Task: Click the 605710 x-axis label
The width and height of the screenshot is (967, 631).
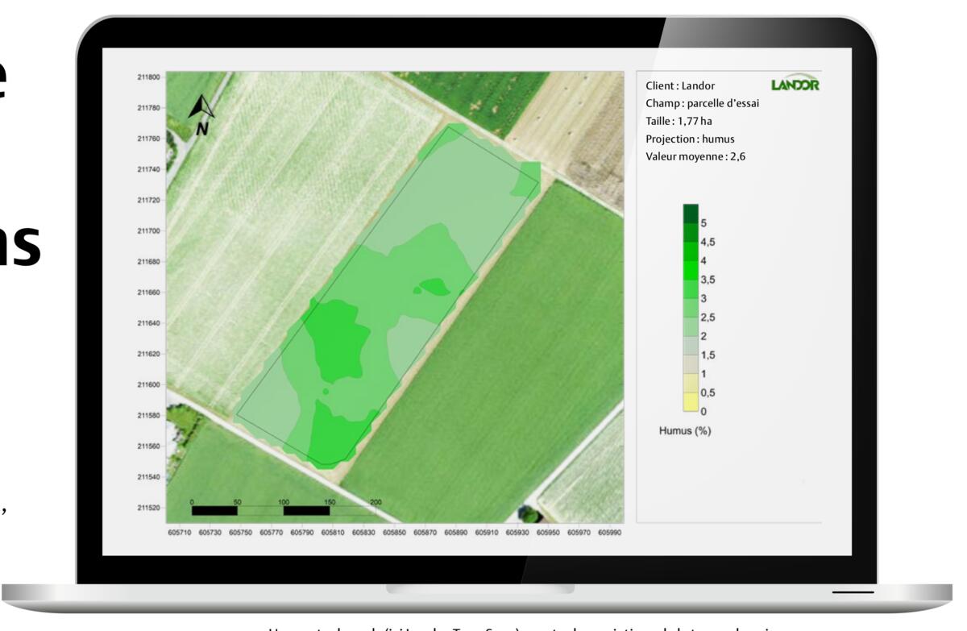Action: (179, 533)
